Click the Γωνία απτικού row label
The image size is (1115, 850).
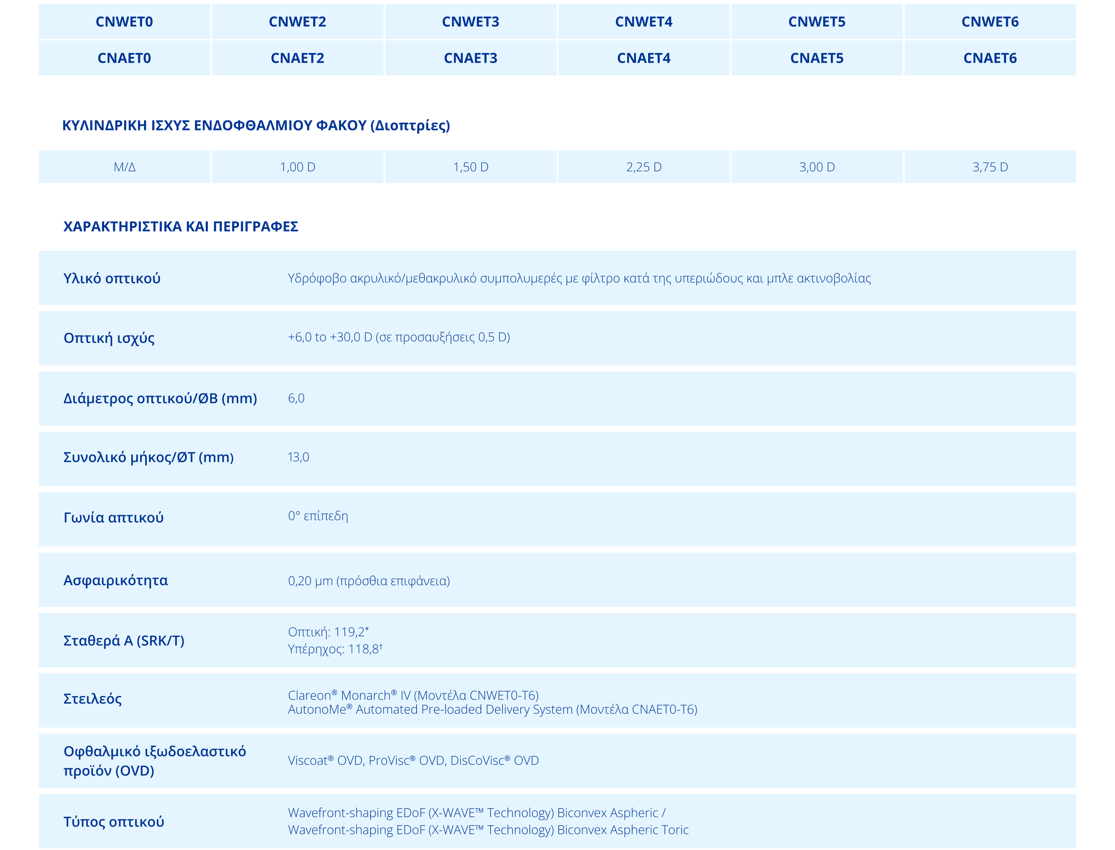click(x=113, y=518)
